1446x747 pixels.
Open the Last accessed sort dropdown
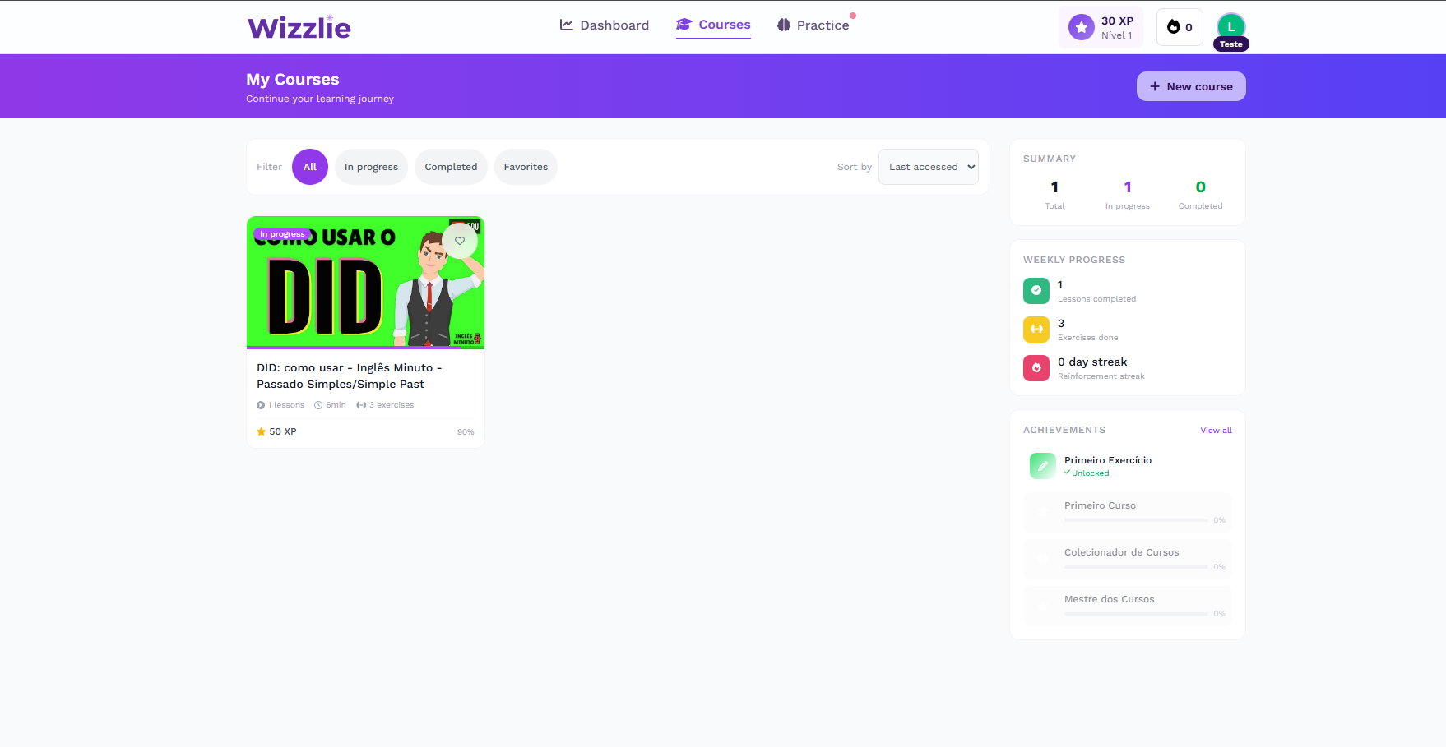(x=928, y=166)
